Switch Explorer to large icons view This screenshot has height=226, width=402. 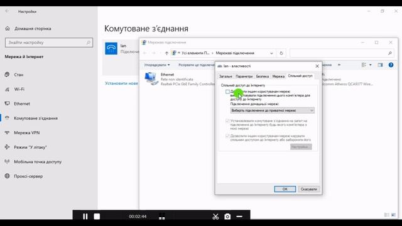[393, 215]
